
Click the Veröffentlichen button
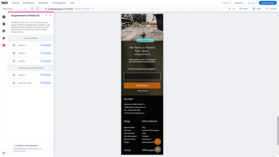tap(268, 3)
